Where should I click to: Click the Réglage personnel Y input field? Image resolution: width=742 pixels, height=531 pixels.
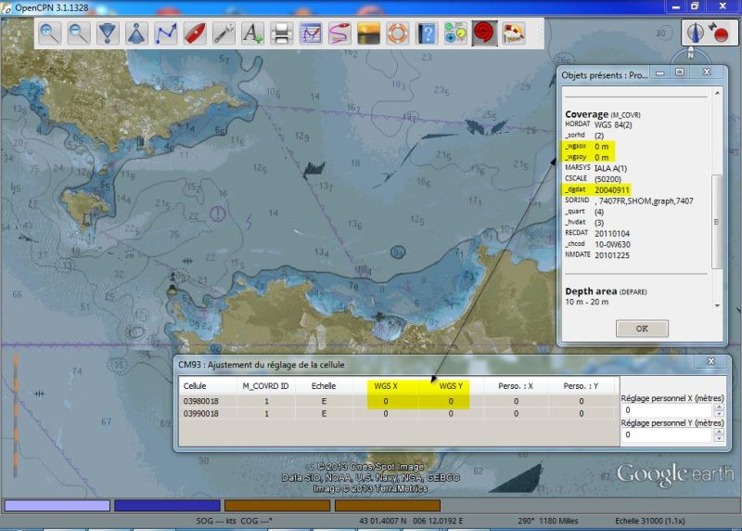click(x=667, y=434)
